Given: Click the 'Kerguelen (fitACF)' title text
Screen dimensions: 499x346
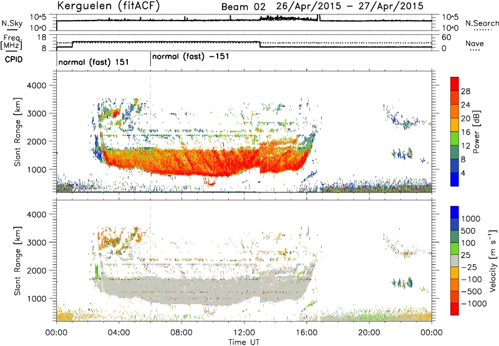Looking at the screenshot, I should 109,6.
